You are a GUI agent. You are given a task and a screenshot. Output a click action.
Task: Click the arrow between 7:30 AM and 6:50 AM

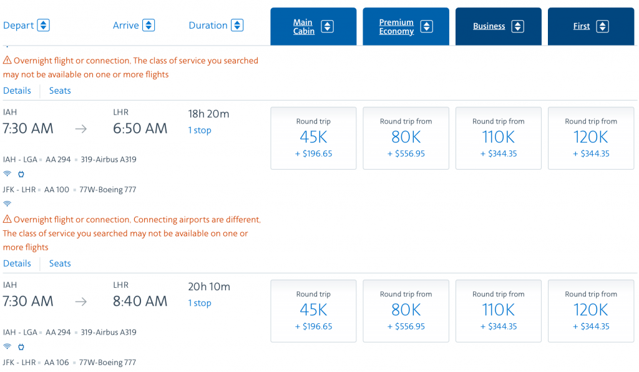tap(80, 128)
